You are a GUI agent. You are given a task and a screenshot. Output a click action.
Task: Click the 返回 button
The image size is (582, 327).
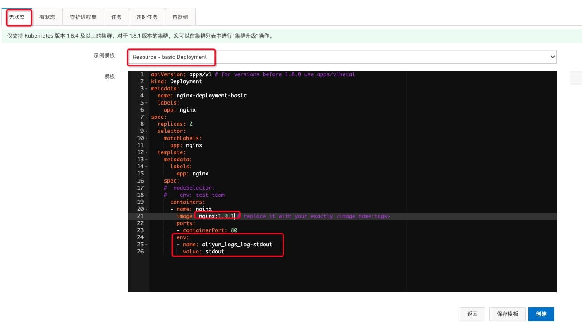tap(473, 314)
